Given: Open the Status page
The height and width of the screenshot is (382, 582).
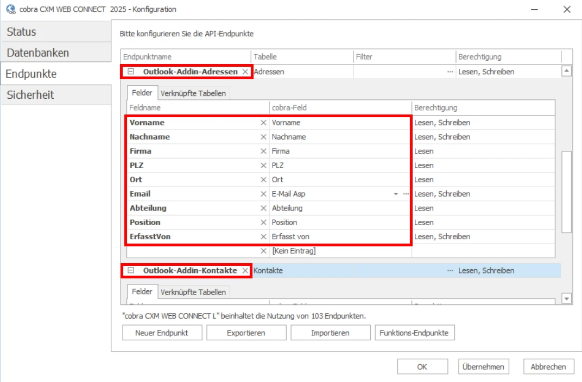Looking at the screenshot, I should (56, 32).
